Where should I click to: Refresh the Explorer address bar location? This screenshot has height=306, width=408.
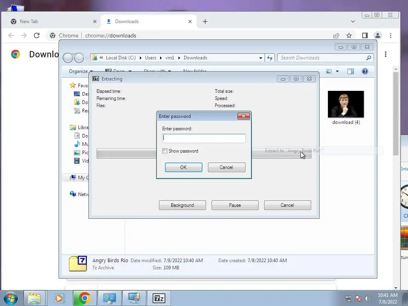[270, 58]
